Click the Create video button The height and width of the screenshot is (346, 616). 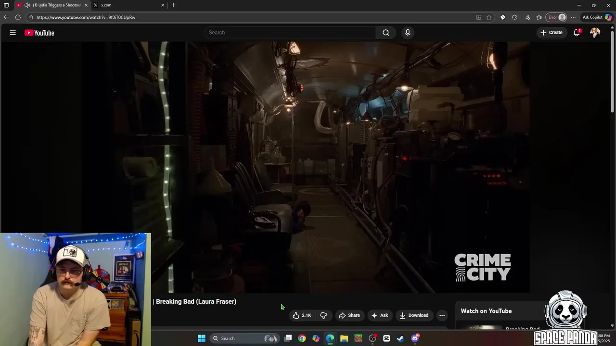[x=552, y=33]
